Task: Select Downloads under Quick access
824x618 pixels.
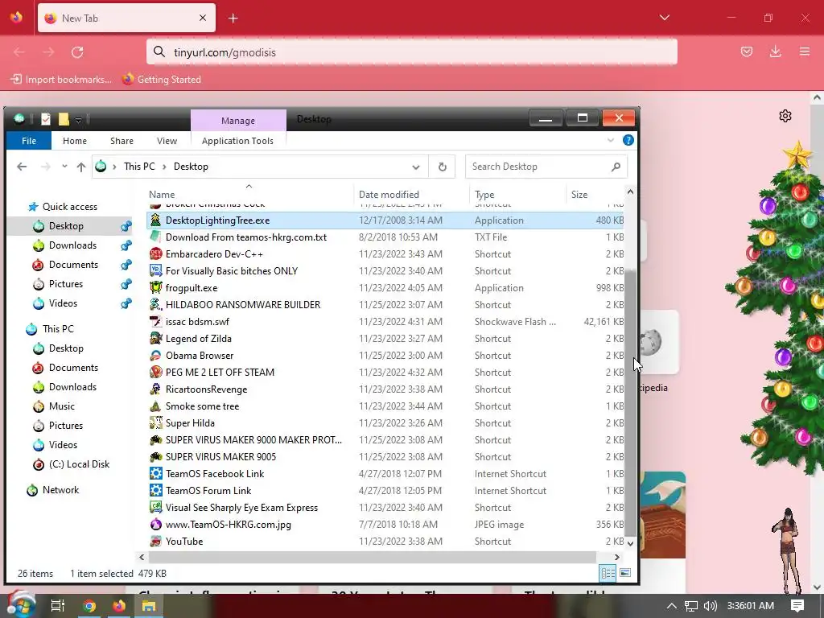Action: tap(72, 245)
